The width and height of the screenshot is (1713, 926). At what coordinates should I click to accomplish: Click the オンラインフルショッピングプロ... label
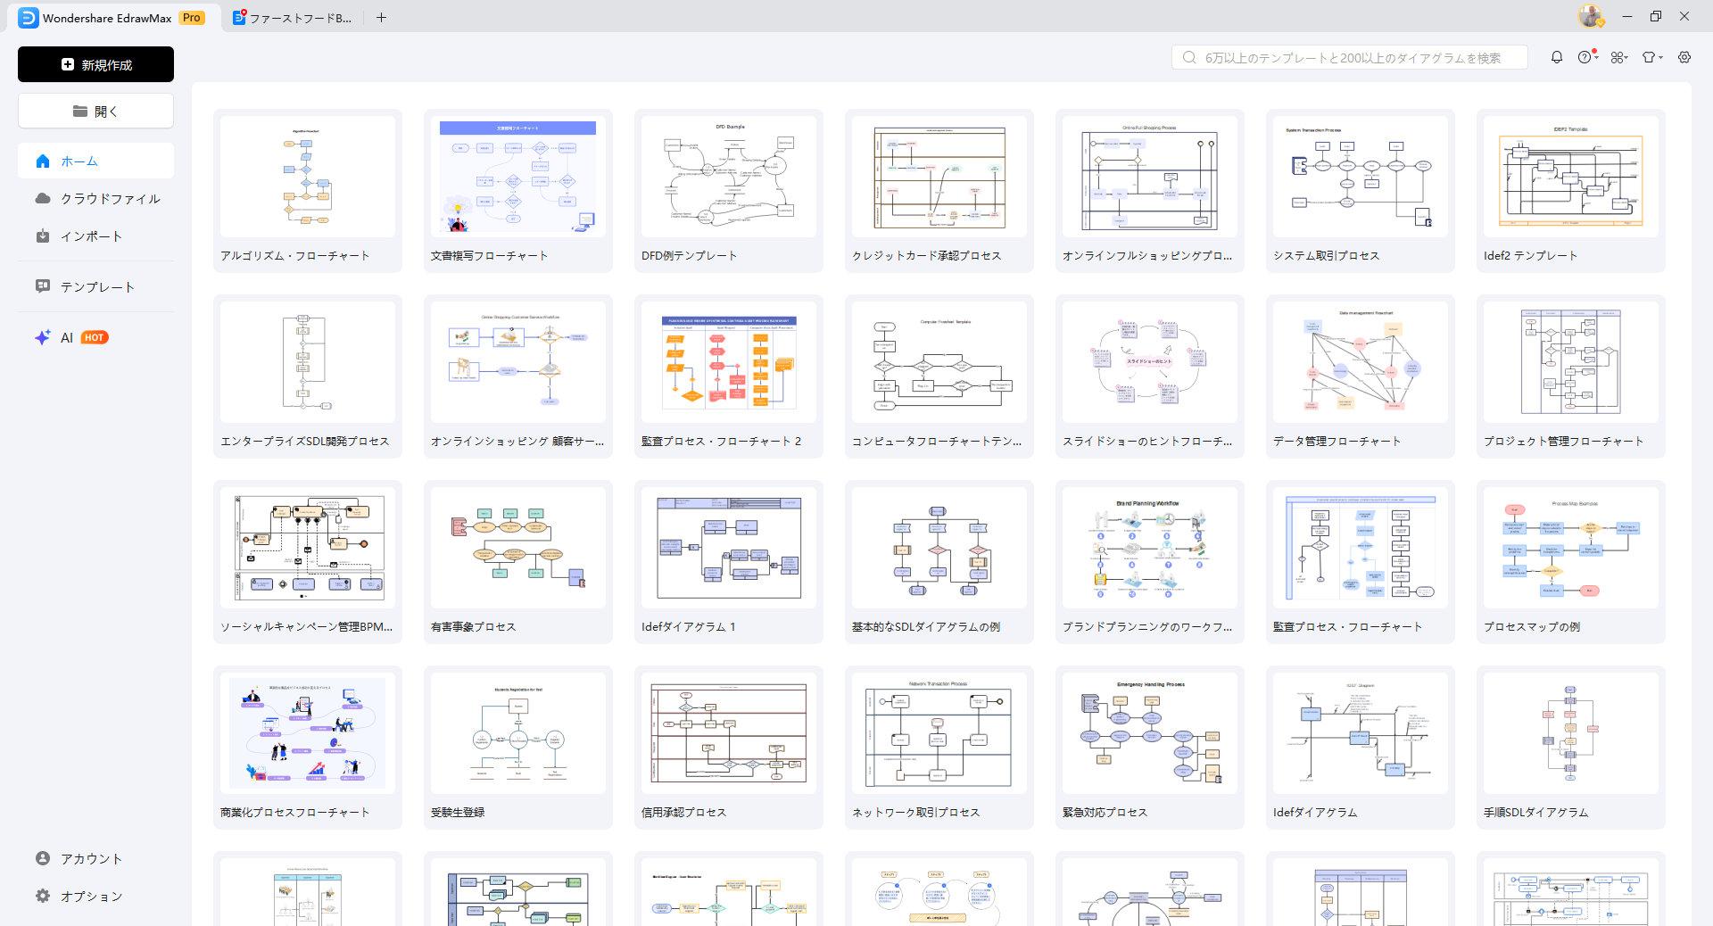click(1147, 256)
